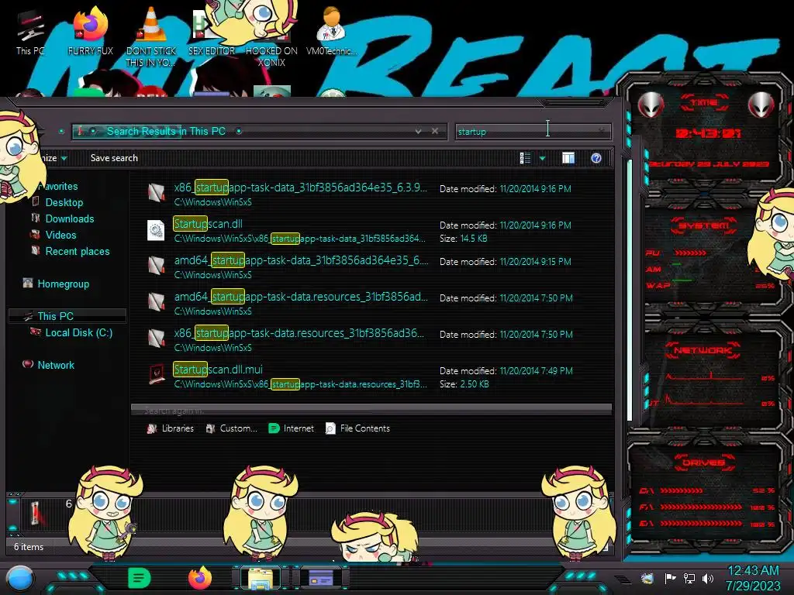Open the view options dropdown arrow
The height and width of the screenshot is (595, 794).
click(x=542, y=158)
